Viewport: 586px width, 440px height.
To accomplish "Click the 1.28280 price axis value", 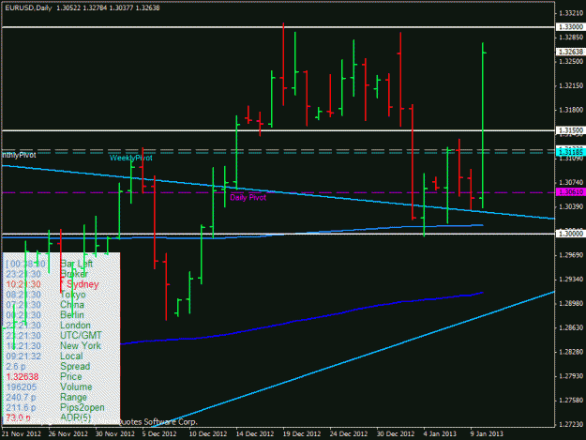I will tap(571, 352).
